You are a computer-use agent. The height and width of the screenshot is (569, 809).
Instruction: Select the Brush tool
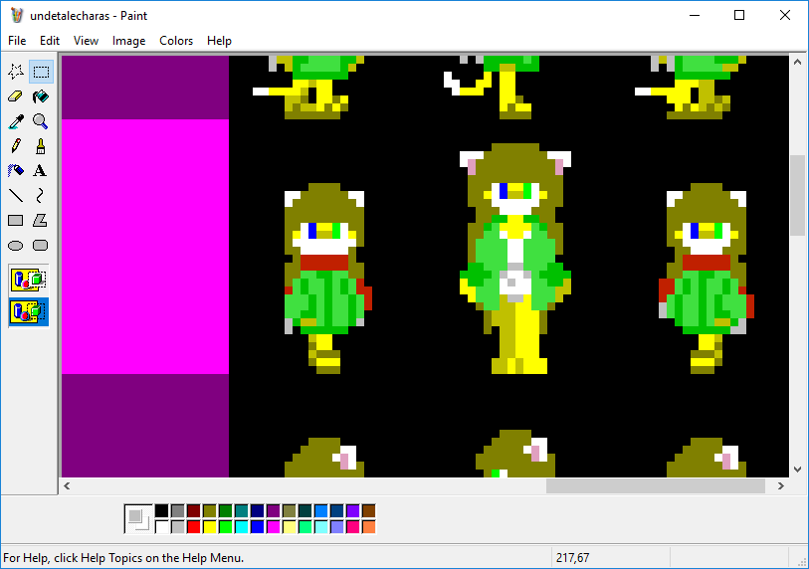(41, 145)
